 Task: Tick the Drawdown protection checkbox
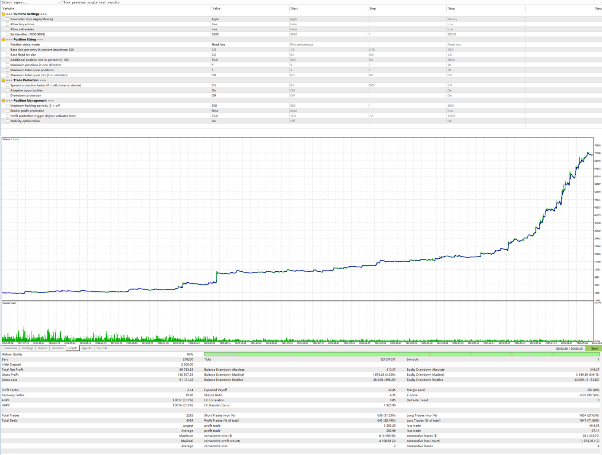point(8,95)
